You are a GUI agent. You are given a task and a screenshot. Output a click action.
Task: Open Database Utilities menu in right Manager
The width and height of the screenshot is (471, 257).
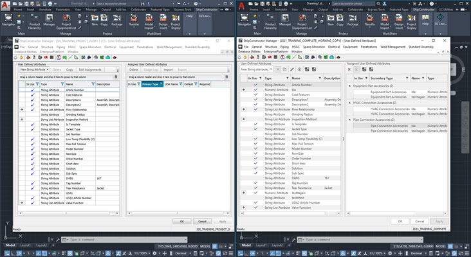click(249, 51)
